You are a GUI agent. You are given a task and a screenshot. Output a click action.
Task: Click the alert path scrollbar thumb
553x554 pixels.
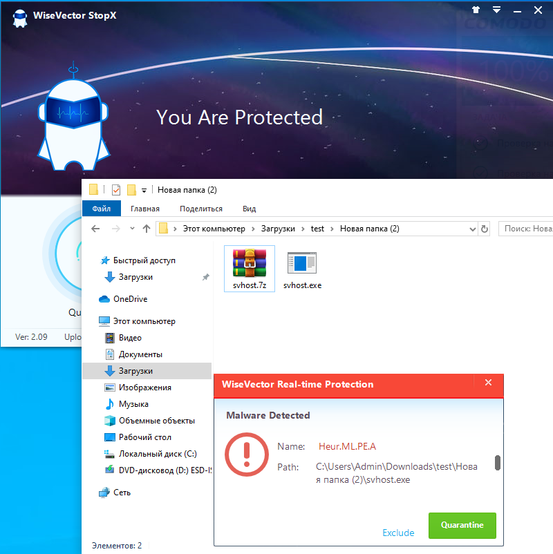pos(498,463)
